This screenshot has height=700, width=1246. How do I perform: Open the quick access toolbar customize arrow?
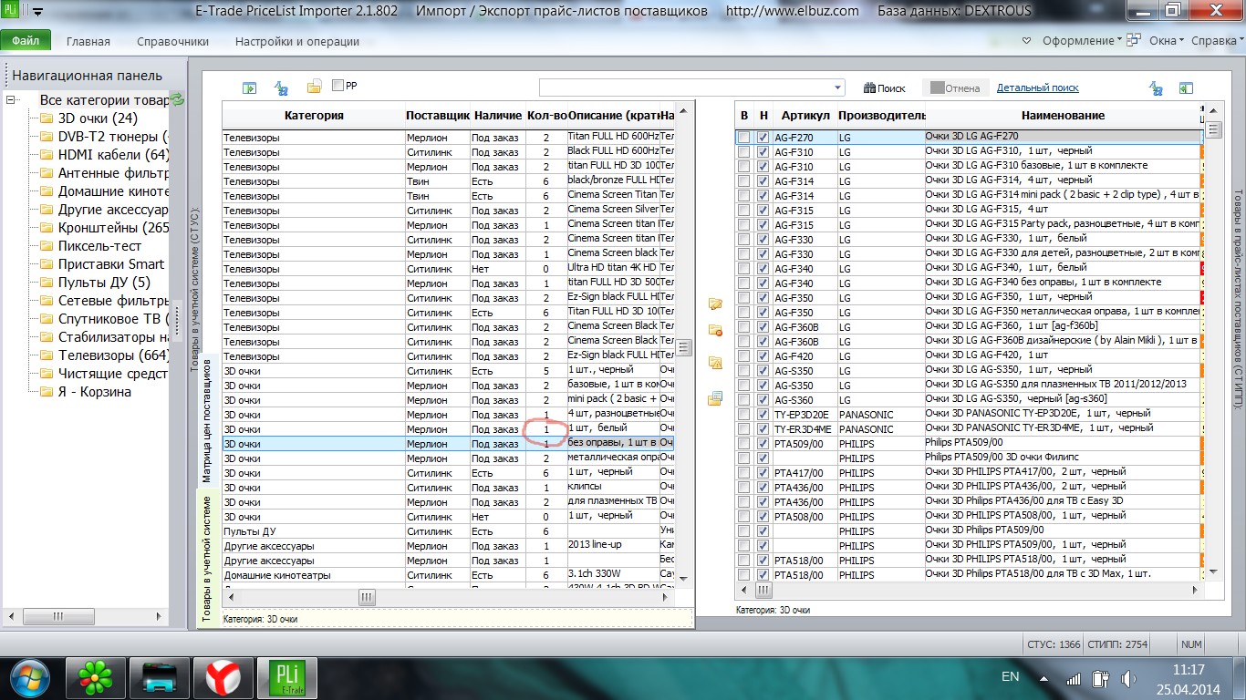pyautogui.click(x=38, y=13)
